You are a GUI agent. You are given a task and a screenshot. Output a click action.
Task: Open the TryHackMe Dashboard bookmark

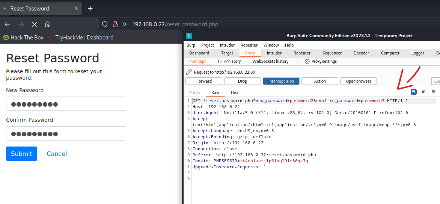[x=81, y=37]
